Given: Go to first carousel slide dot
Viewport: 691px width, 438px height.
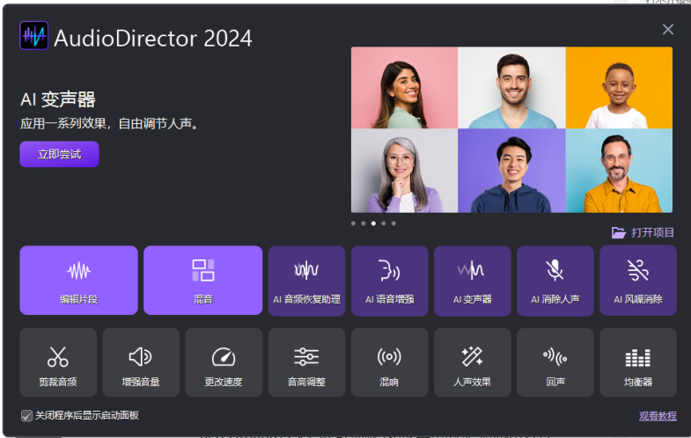Looking at the screenshot, I should [353, 223].
